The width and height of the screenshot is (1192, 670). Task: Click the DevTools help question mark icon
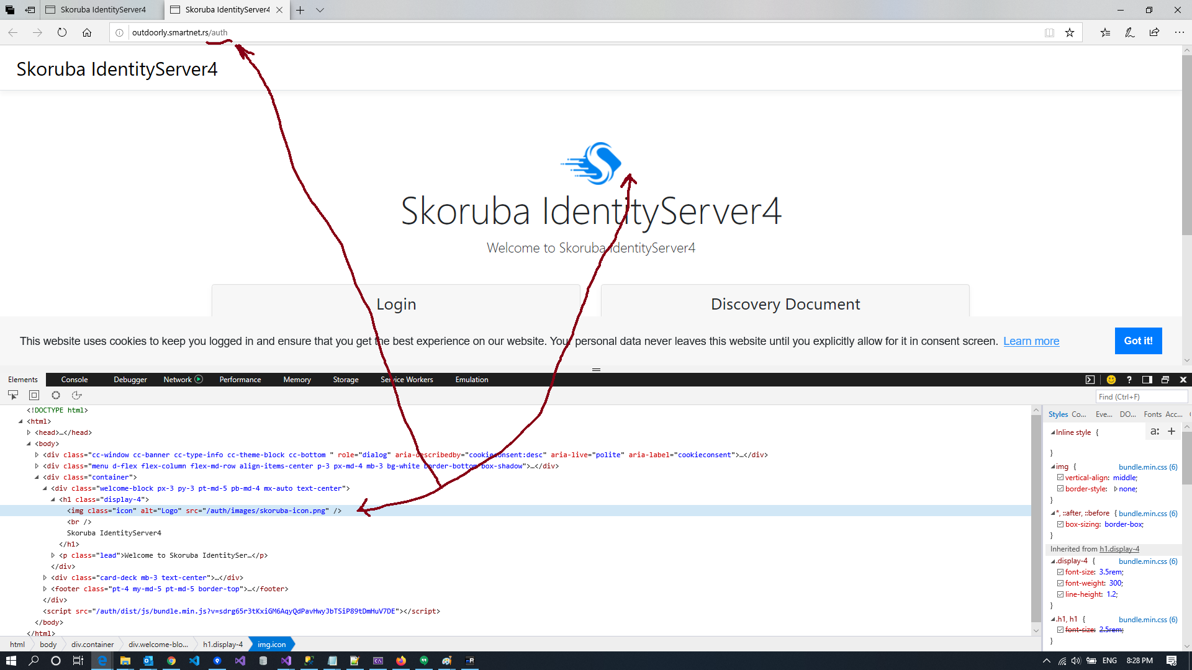pyautogui.click(x=1129, y=379)
